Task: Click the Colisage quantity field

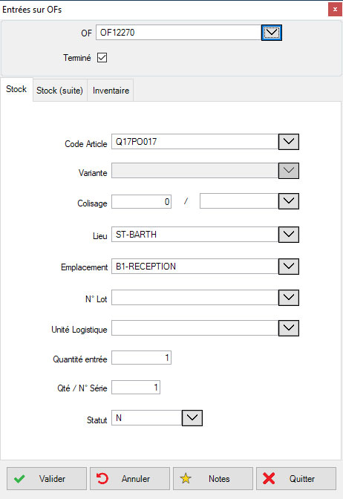Action: pos(141,201)
